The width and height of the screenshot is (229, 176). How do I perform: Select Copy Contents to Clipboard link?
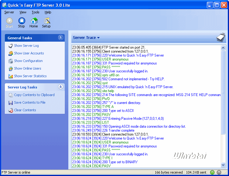34,95
